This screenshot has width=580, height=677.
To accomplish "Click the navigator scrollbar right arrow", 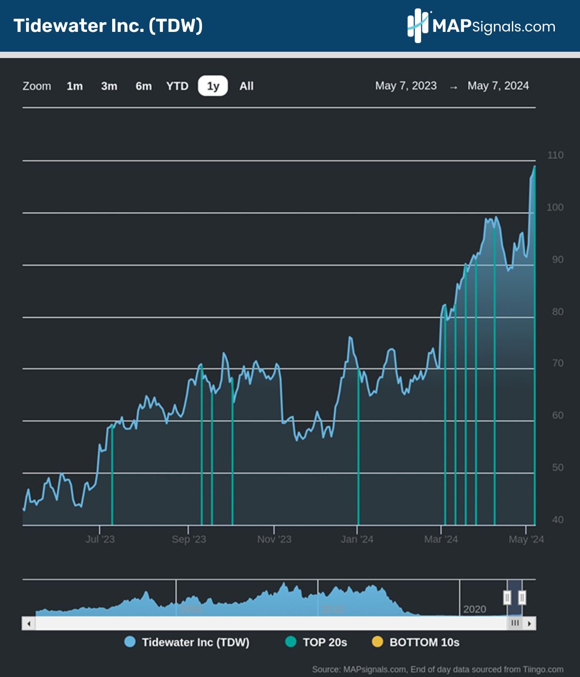I will 530,623.
